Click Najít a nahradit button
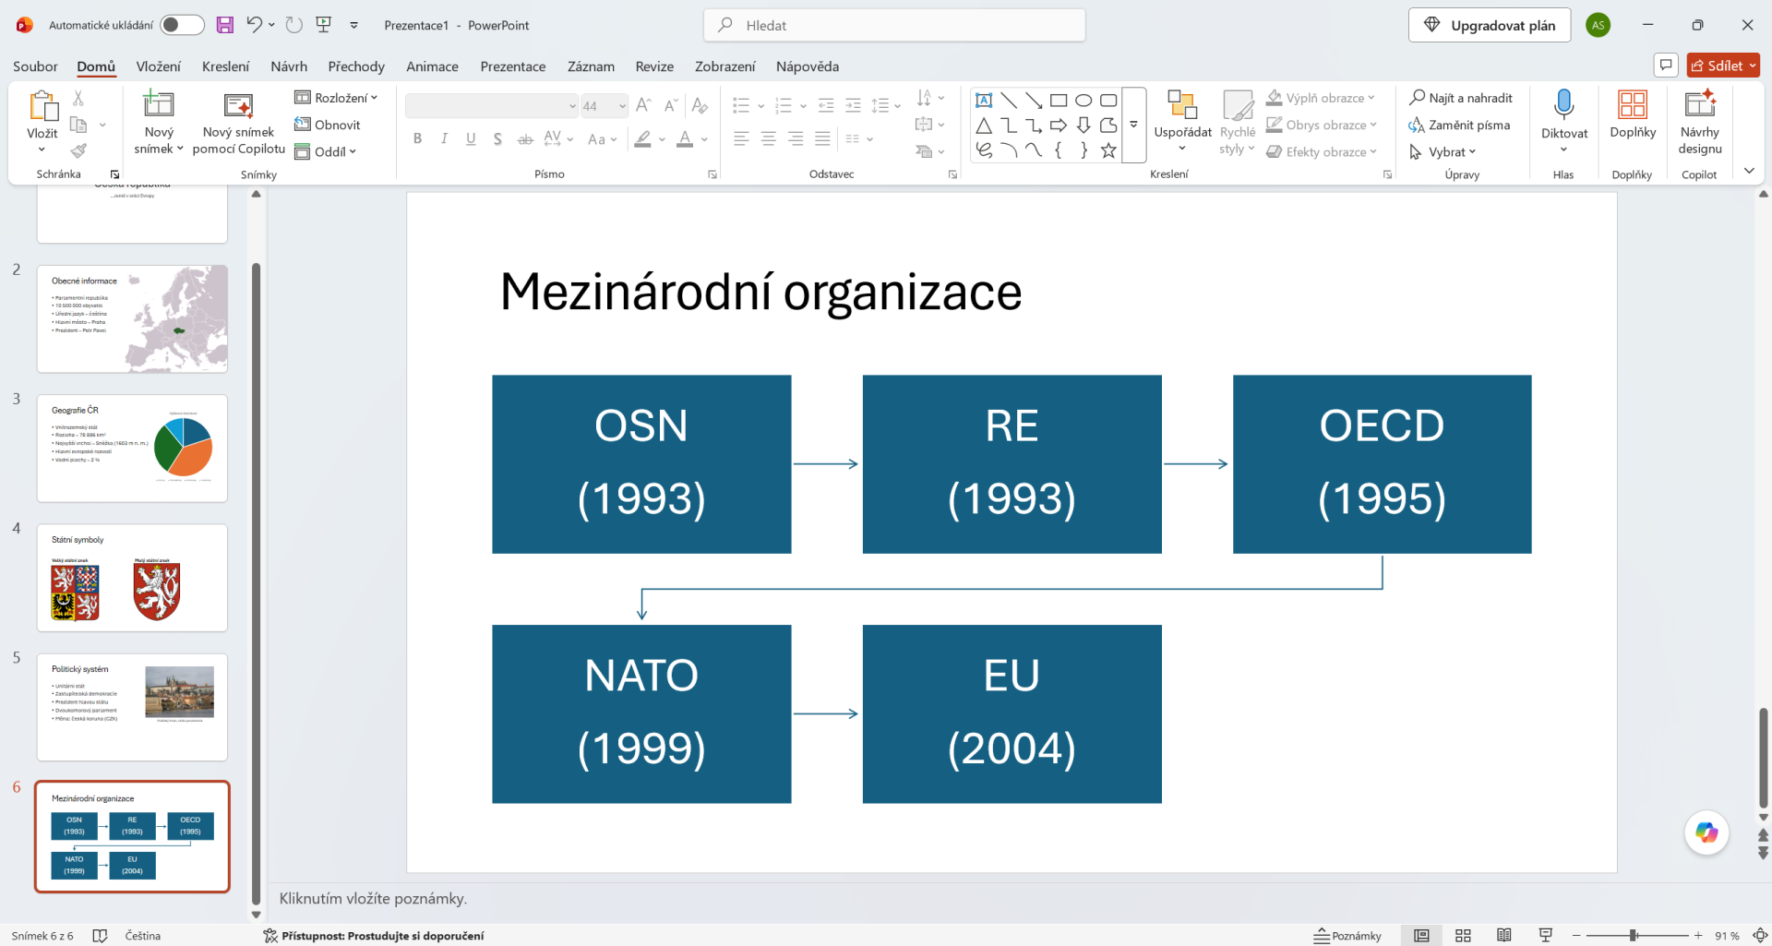1772x946 pixels. [1460, 97]
